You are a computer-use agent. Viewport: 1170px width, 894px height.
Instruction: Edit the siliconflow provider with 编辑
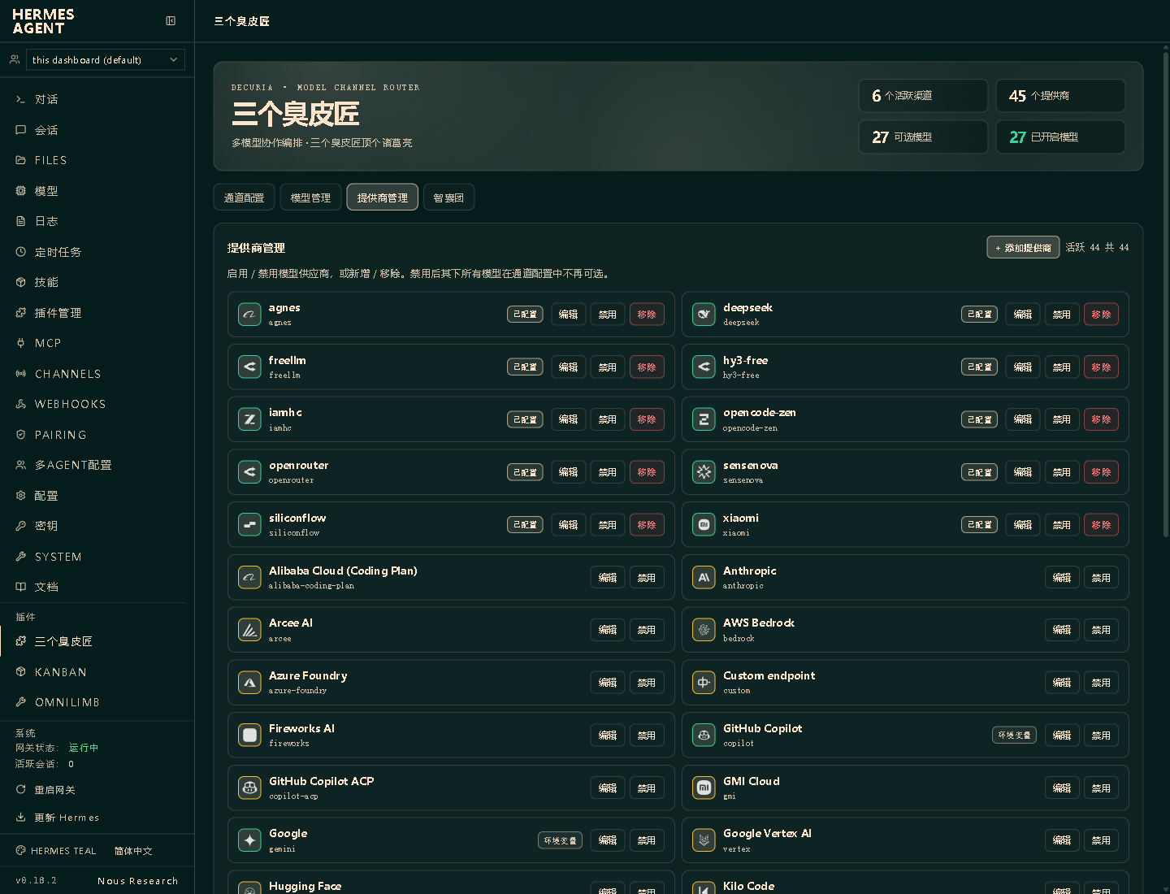pyautogui.click(x=569, y=525)
